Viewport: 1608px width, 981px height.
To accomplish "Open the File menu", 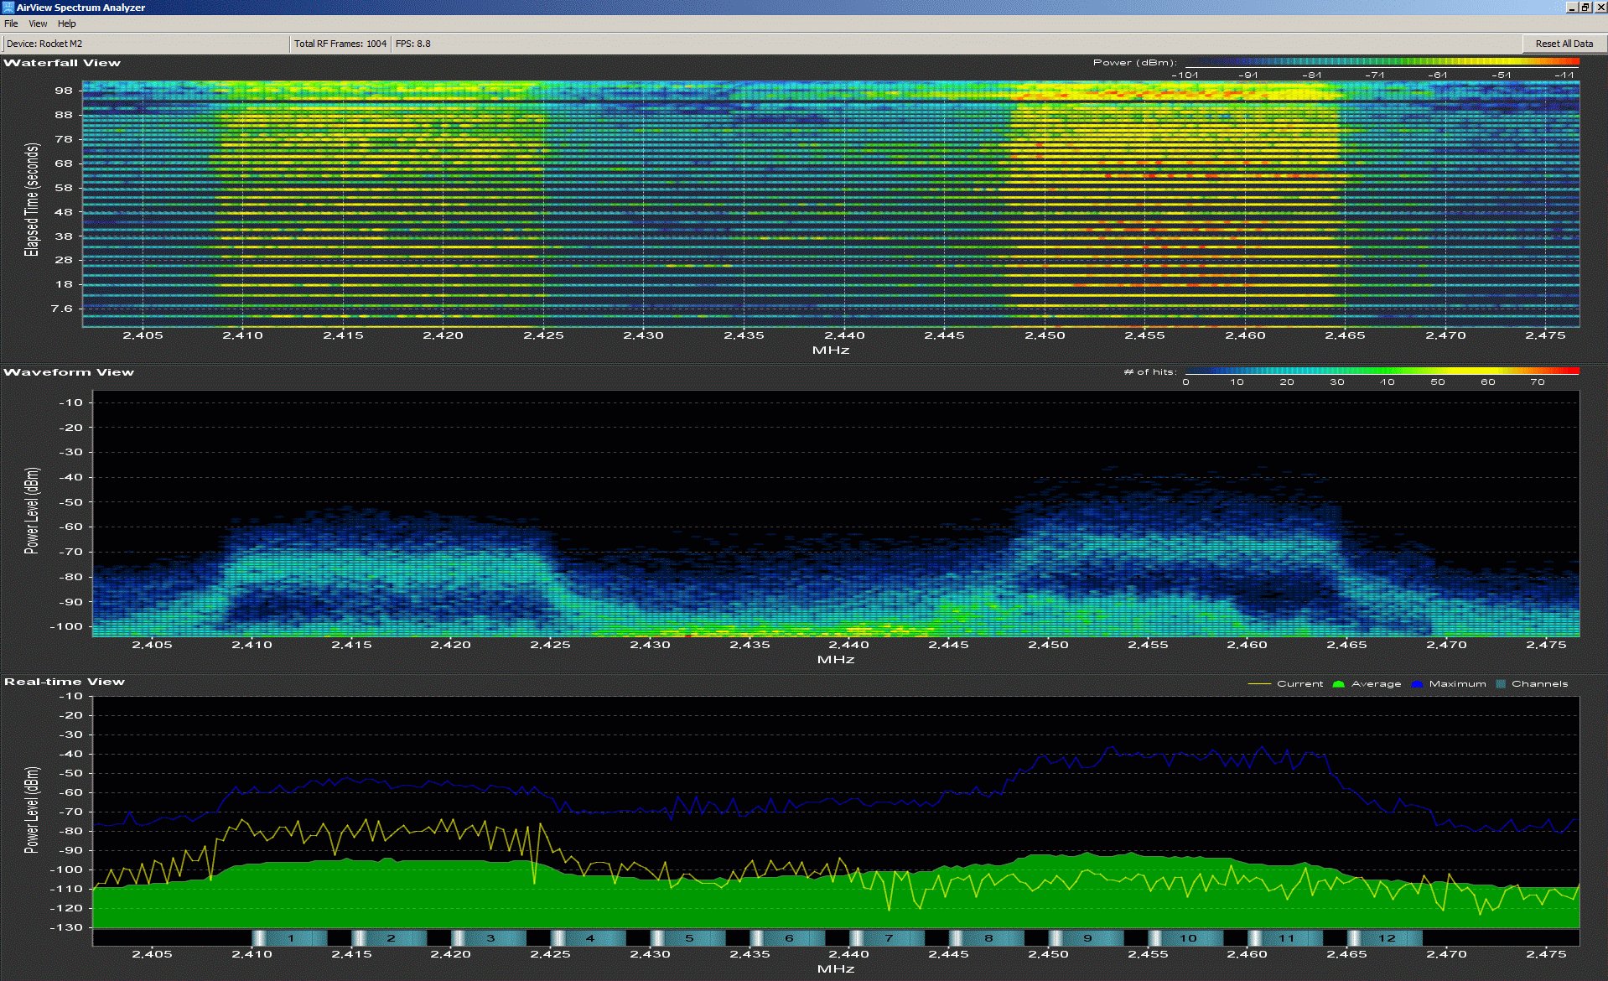I will point(11,23).
